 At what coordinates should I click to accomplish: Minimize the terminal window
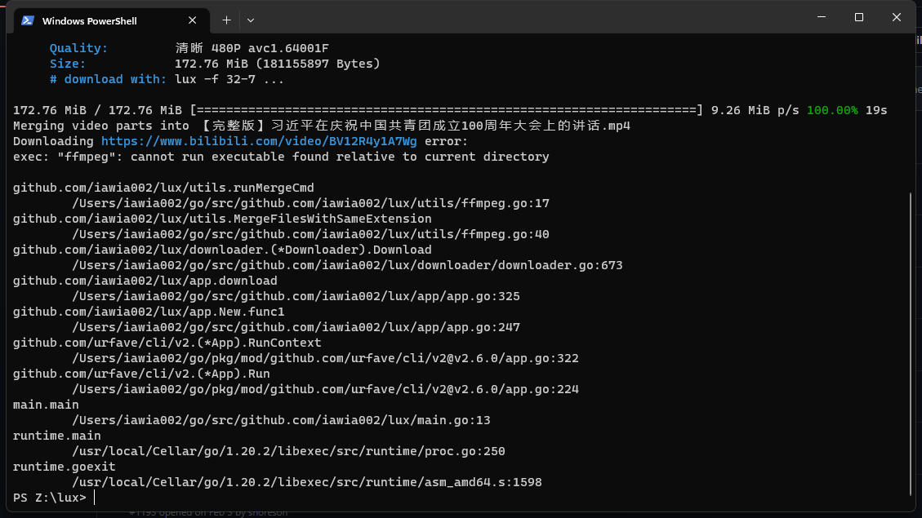pyautogui.click(x=822, y=18)
